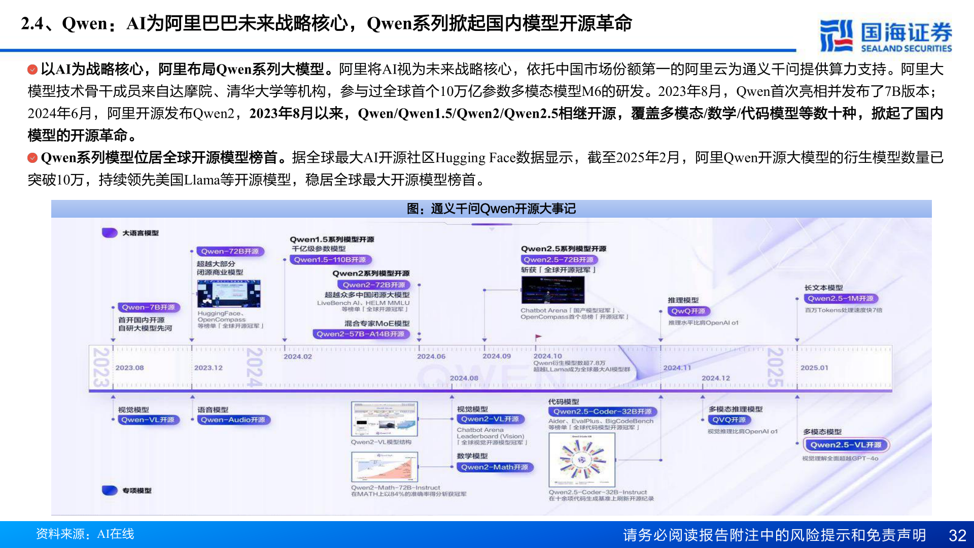
Task: Click the page number 32
Action: click(957, 535)
